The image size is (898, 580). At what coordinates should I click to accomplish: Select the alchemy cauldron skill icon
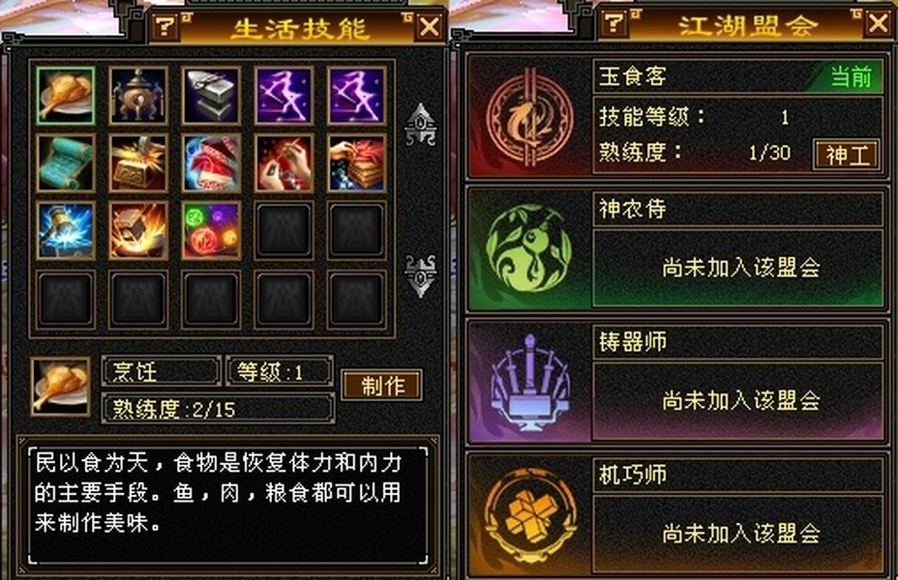click(138, 96)
